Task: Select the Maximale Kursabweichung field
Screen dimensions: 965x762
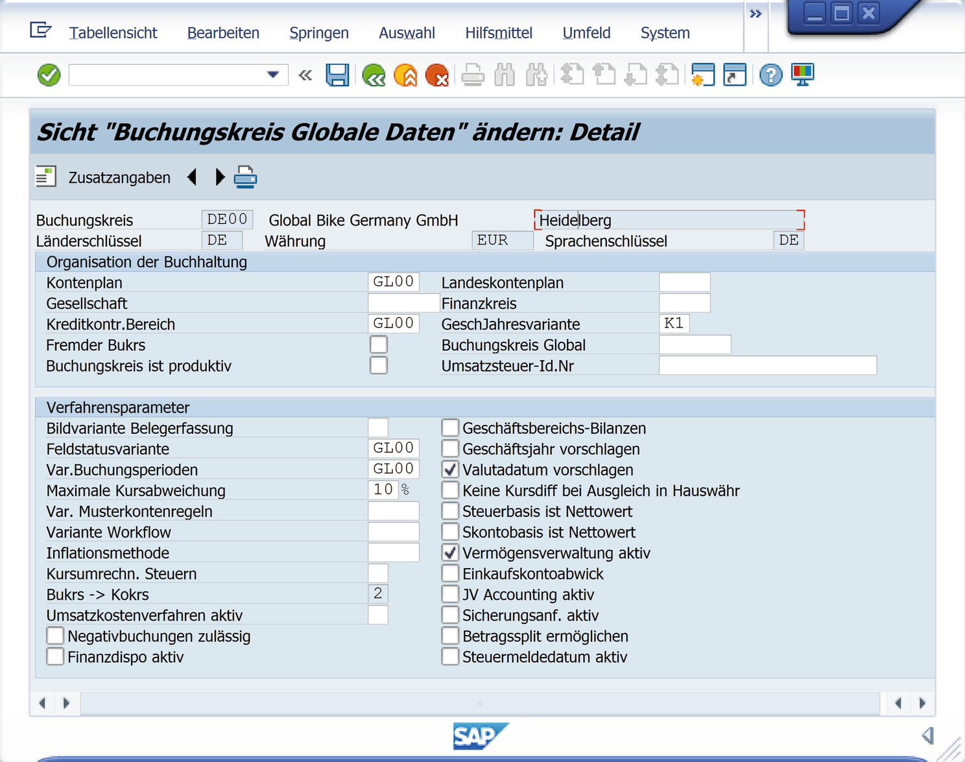Action: coord(384,490)
